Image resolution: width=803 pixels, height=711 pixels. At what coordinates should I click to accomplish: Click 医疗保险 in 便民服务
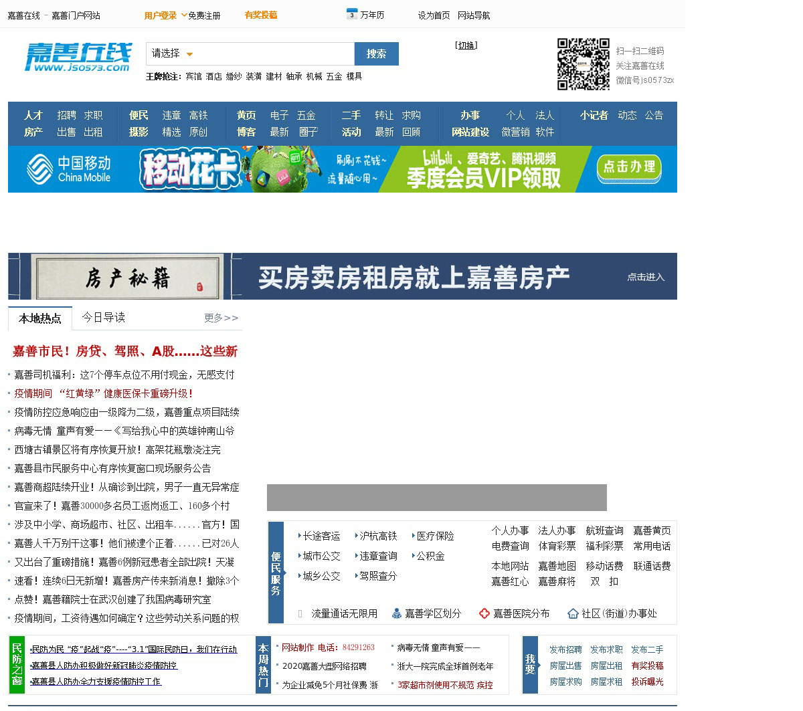tap(435, 536)
